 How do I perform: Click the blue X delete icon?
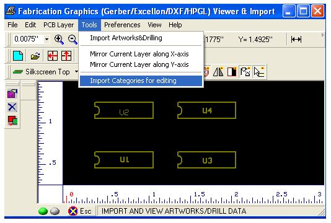(x=12, y=107)
